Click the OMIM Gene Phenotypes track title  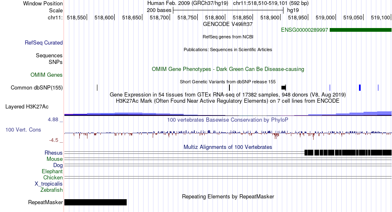228,69
